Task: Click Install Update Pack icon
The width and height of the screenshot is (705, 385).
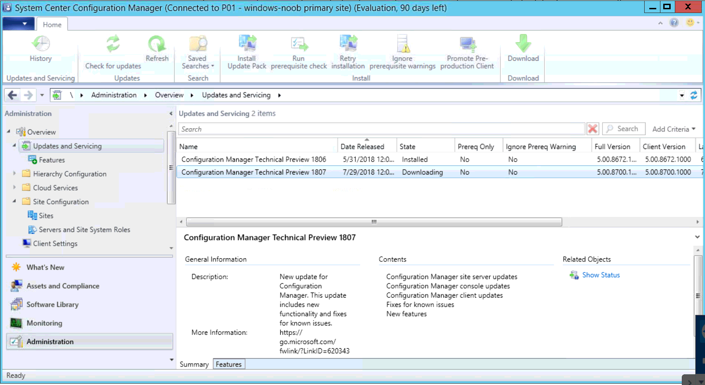Action: pos(247,43)
